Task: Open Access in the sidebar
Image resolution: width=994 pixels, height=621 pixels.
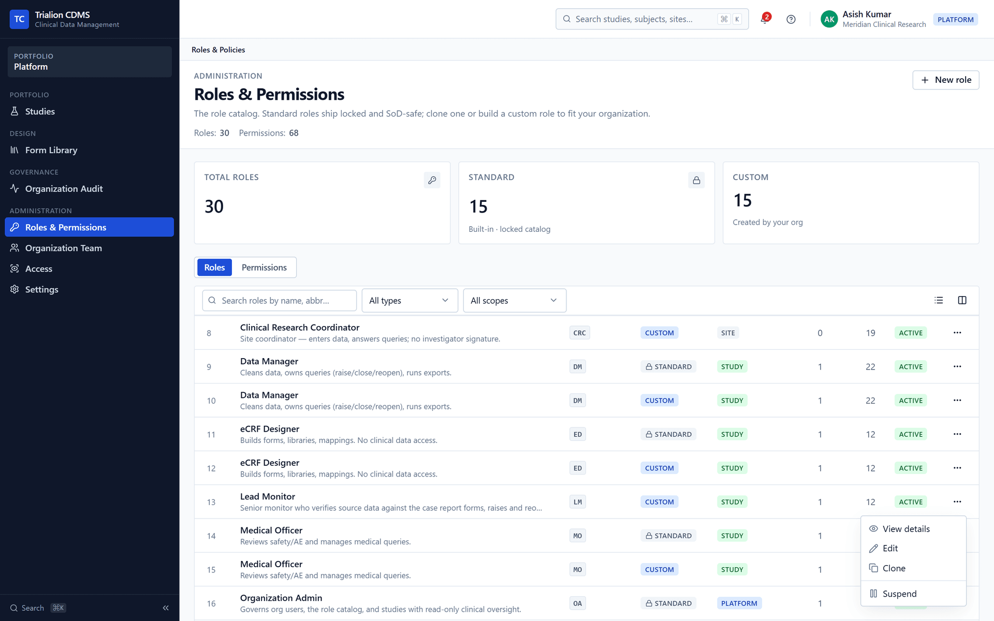Action: (89, 269)
